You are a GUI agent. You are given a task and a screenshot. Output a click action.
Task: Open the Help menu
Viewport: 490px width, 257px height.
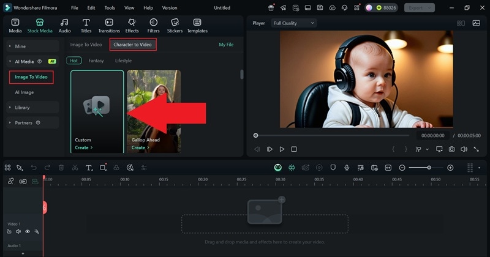pos(148,8)
